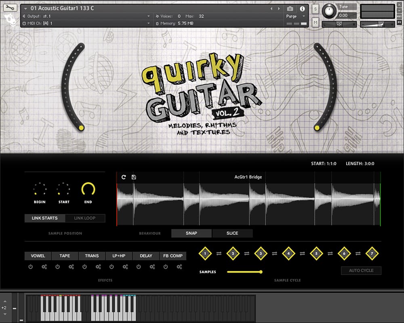
Task: Open the wrench edit mode icon
Action: 10,8
